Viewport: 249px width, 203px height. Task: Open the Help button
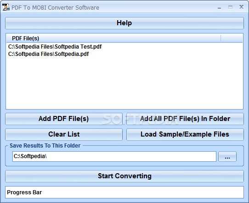[x=124, y=23]
